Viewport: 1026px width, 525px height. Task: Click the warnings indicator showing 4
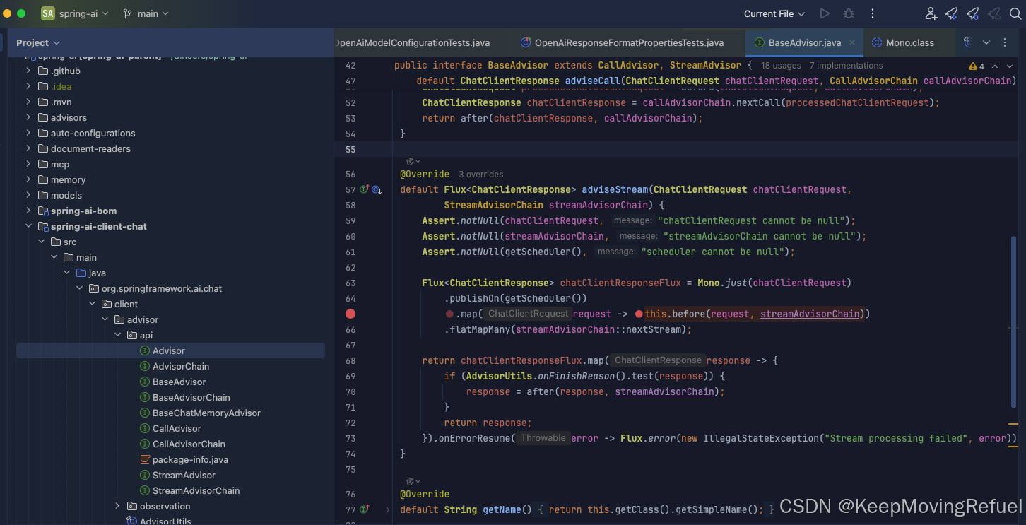[x=977, y=66]
